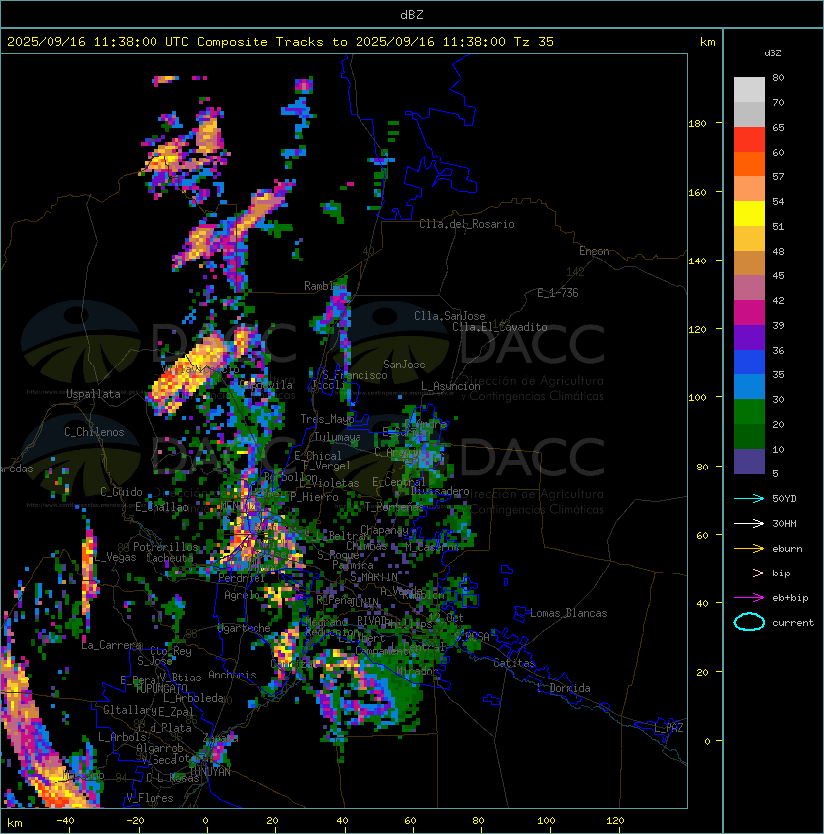This screenshot has height=834, width=824.
Task: Click the 'E_1-736' map label
Action: pyautogui.click(x=558, y=293)
